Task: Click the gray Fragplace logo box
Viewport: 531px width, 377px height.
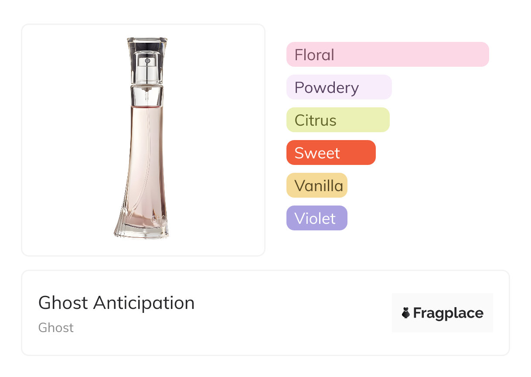Action: pyautogui.click(x=442, y=313)
